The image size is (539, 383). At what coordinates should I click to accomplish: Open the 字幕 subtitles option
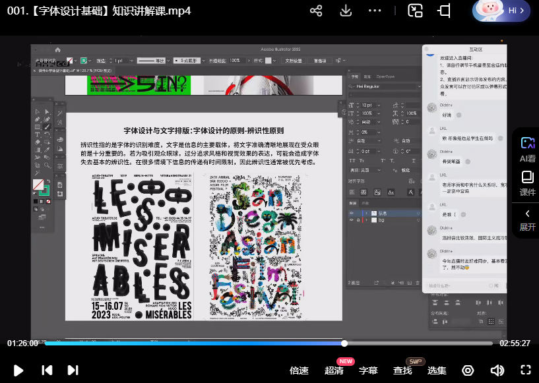(x=368, y=370)
